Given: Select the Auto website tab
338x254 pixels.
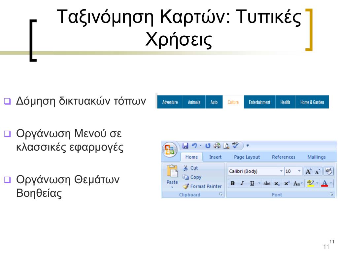Looking at the screenshot, I should [214, 102].
